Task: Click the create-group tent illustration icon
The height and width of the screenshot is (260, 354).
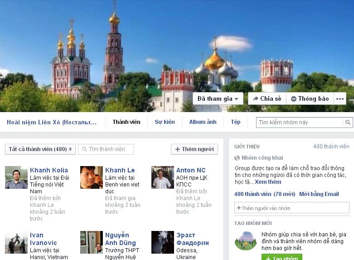Action: point(246,241)
